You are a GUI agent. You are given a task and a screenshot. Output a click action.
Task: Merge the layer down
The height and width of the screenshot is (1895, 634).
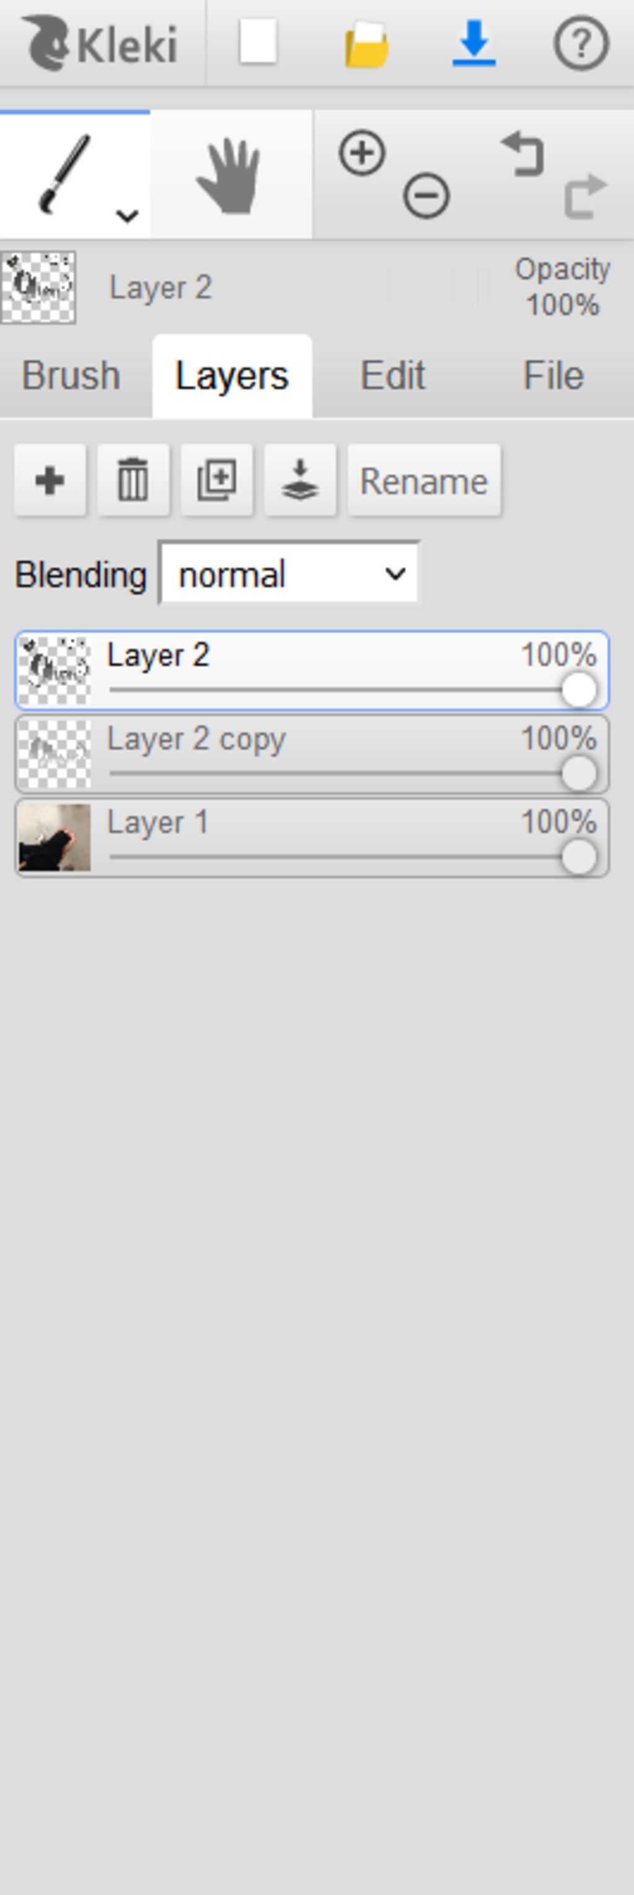point(300,480)
